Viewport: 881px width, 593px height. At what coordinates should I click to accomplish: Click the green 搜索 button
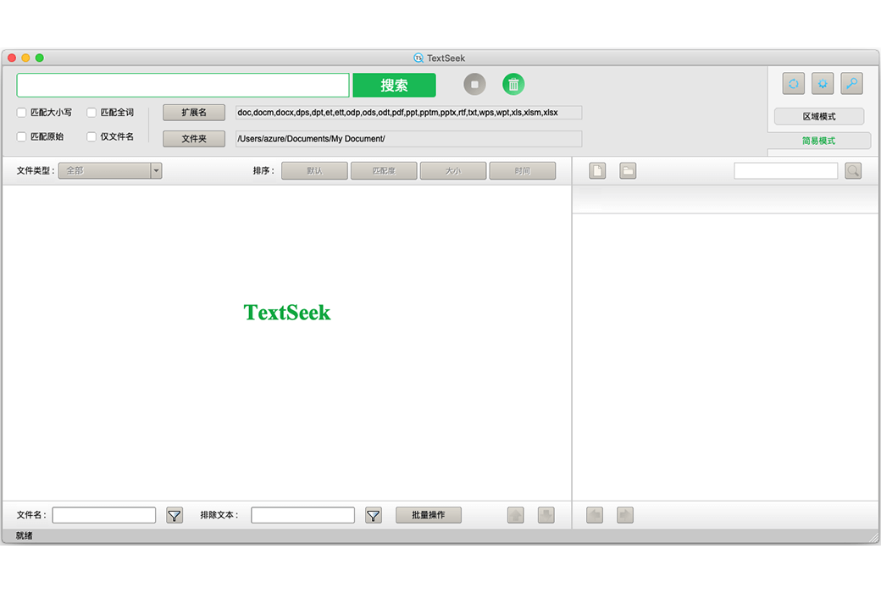[x=394, y=85]
